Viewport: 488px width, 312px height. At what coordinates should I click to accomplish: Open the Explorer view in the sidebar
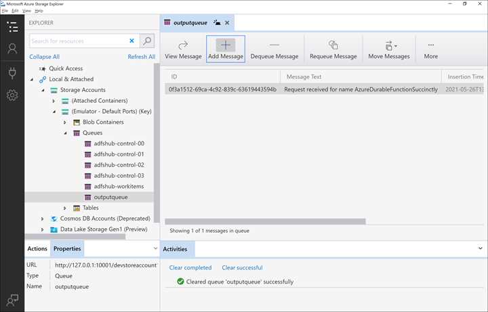tap(12, 26)
